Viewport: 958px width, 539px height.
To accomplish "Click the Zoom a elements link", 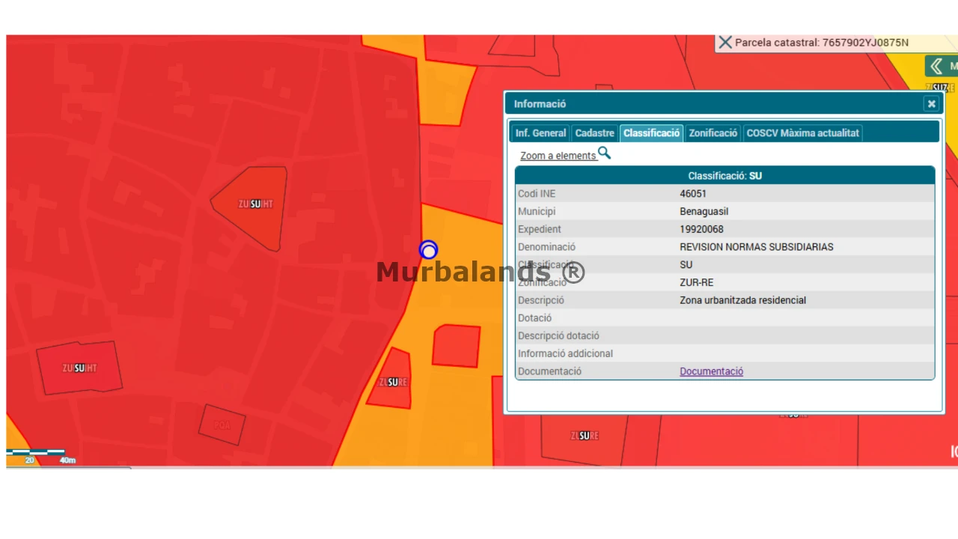I will 558,156.
